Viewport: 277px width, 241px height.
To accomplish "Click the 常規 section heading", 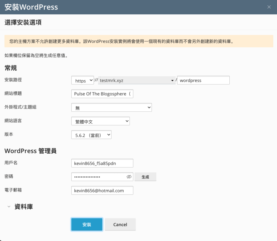I will (x=11, y=68).
